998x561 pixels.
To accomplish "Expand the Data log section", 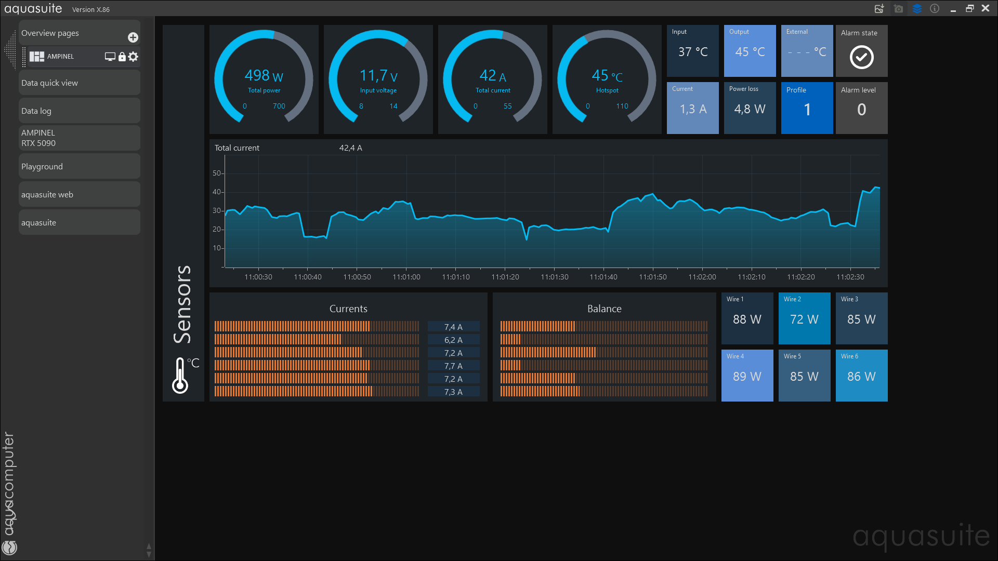I will click(79, 111).
